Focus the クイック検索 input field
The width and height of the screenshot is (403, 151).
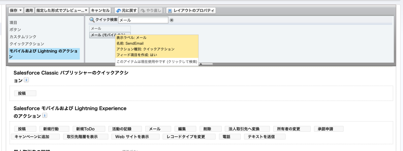(x=143, y=20)
